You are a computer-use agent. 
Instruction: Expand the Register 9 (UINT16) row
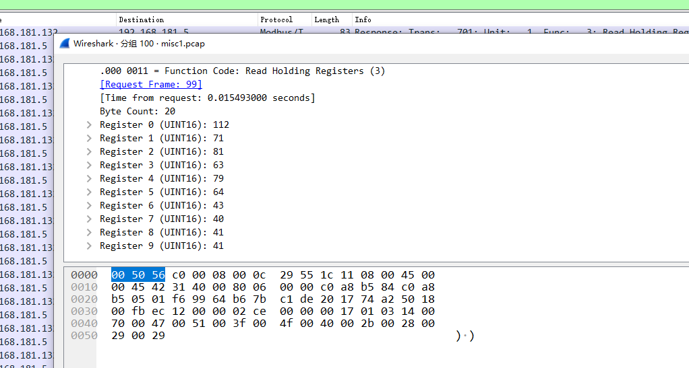tap(89, 246)
